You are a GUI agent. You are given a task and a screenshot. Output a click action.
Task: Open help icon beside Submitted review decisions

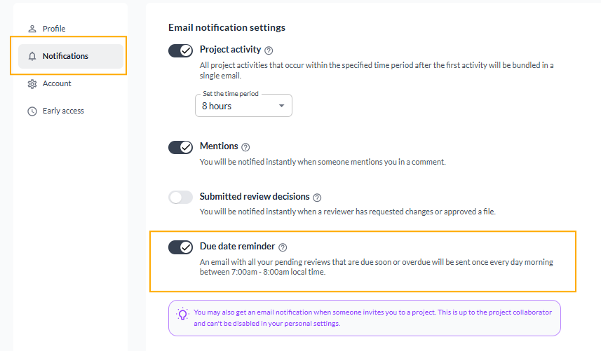317,198
